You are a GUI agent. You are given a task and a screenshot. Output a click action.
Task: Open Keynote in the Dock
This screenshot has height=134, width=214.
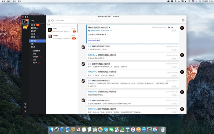(x=128, y=129)
